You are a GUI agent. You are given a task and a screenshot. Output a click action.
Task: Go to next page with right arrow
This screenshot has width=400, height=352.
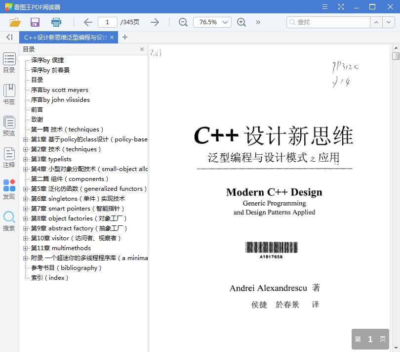[x=155, y=22]
